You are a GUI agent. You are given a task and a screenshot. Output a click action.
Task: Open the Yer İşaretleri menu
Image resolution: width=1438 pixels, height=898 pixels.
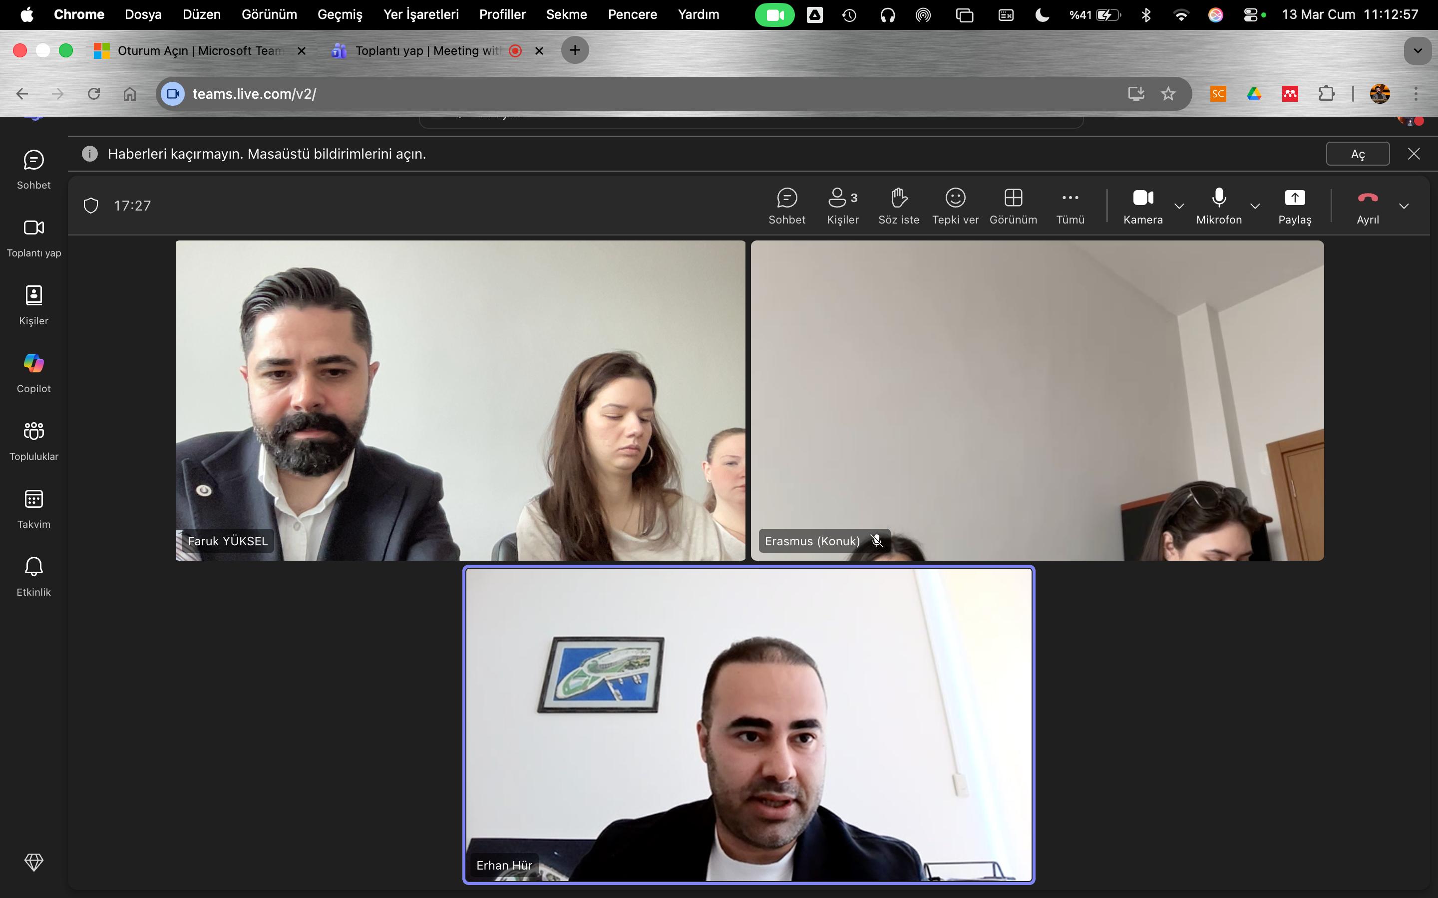click(x=421, y=15)
